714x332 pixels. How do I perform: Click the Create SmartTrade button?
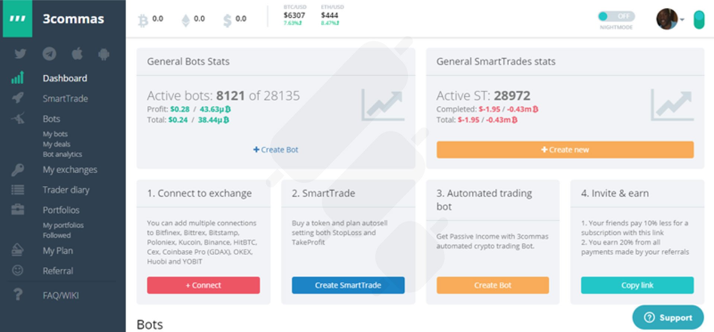348,285
